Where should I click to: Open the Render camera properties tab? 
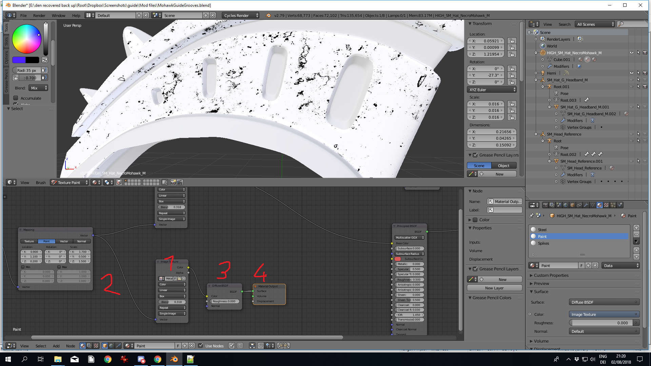tap(545, 205)
